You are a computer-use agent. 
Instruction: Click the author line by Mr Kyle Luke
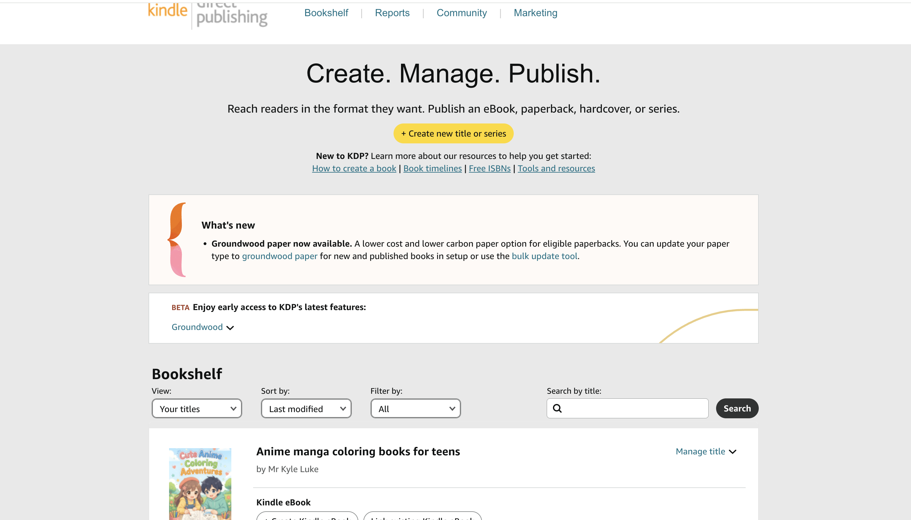[x=287, y=469]
